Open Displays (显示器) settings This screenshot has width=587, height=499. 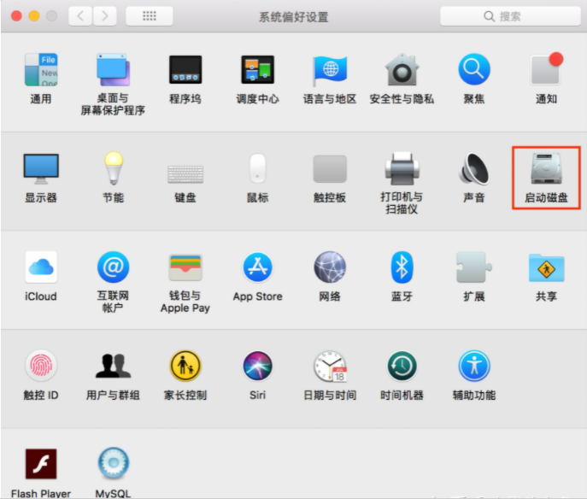pyautogui.click(x=41, y=169)
